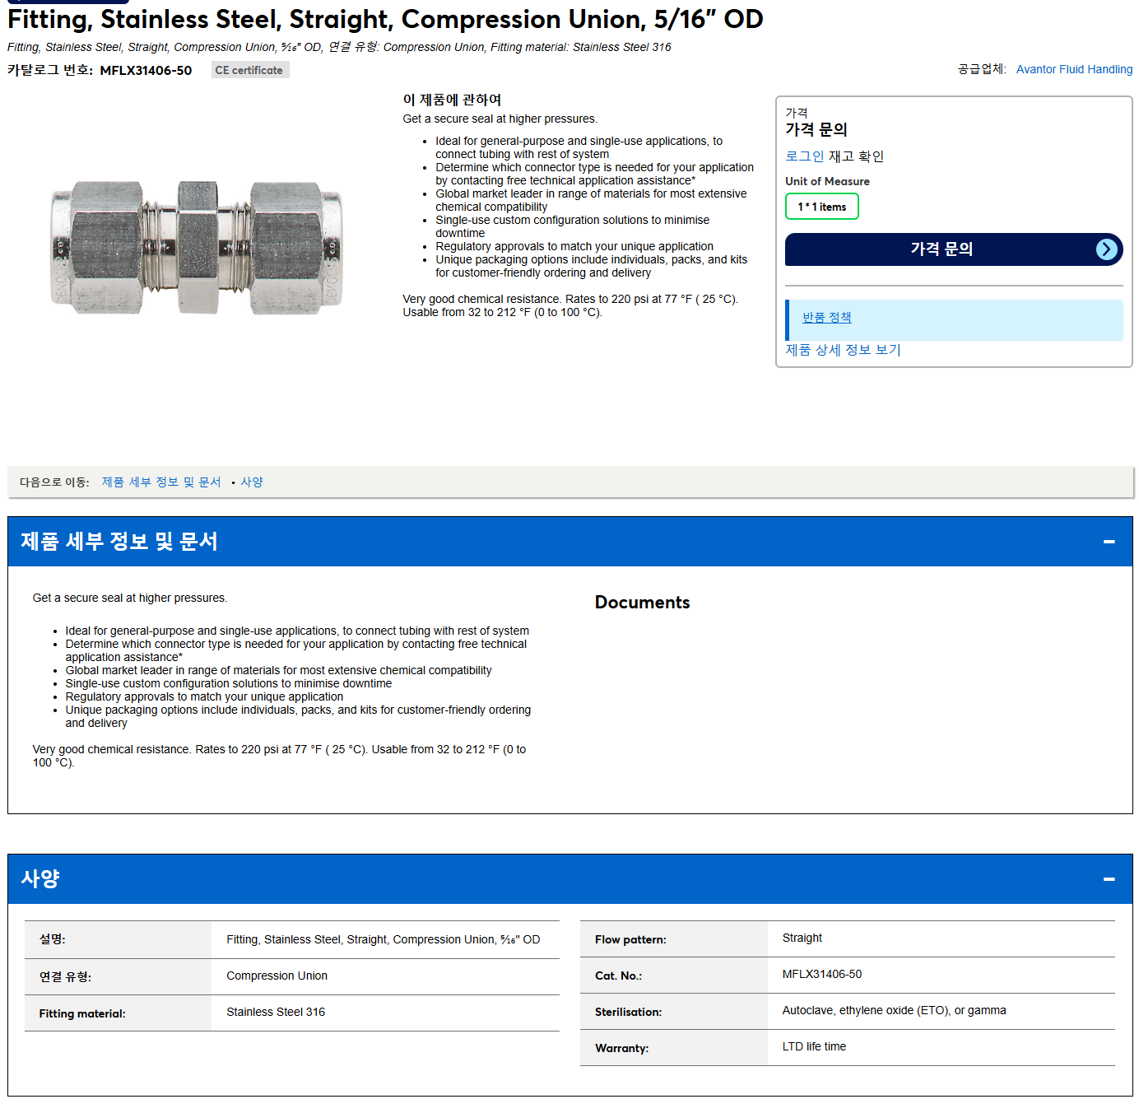Click the CE certificate badge
The height and width of the screenshot is (1113, 1139).
(249, 70)
